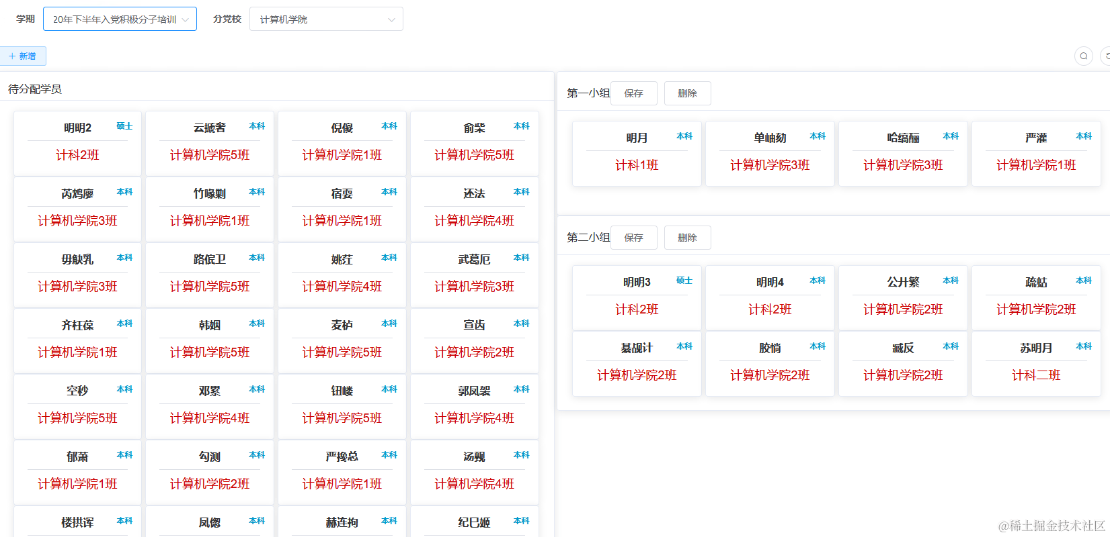Select student name 臧反

tap(903, 348)
